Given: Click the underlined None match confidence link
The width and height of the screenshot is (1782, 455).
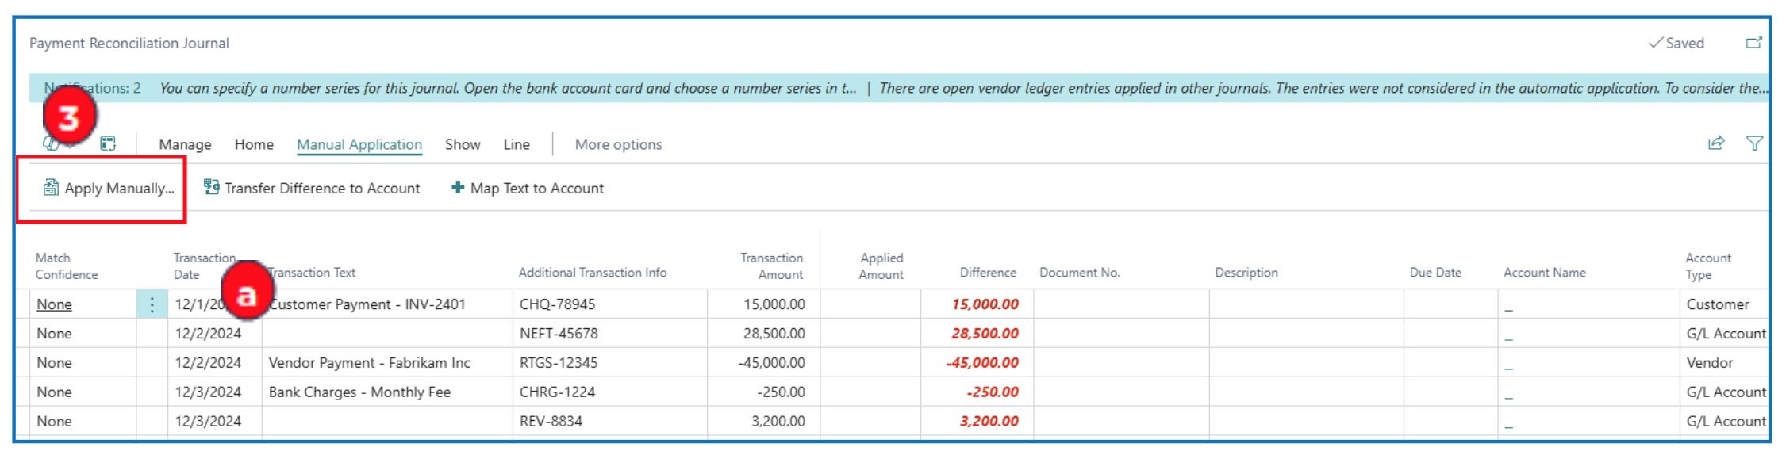Looking at the screenshot, I should pyautogui.click(x=54, y=304).
